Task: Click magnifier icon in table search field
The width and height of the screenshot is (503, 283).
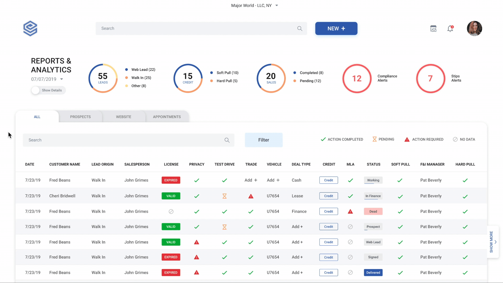Action: 227,140
